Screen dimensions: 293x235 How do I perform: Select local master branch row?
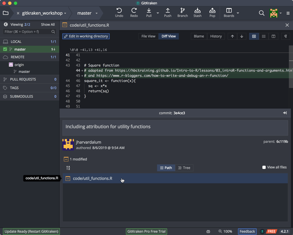(x=29, y=49)
